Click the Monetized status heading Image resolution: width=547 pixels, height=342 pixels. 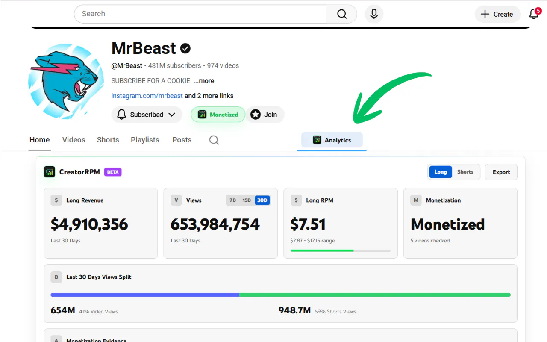pos(448,224)
